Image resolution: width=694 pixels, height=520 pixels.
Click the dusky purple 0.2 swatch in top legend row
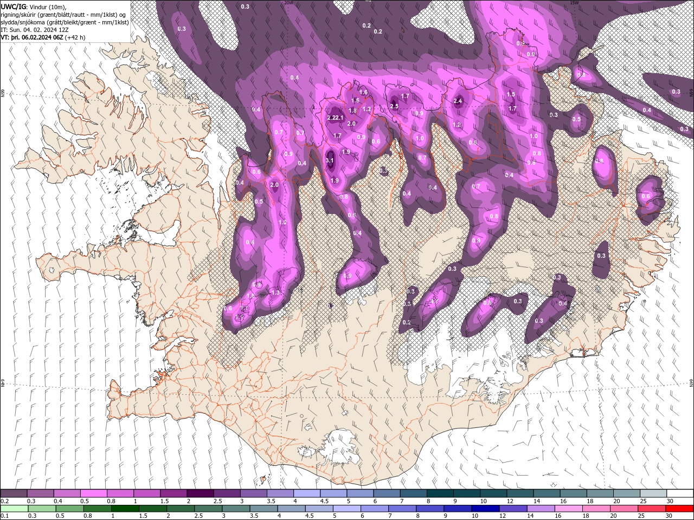click(x=14, y=493)
